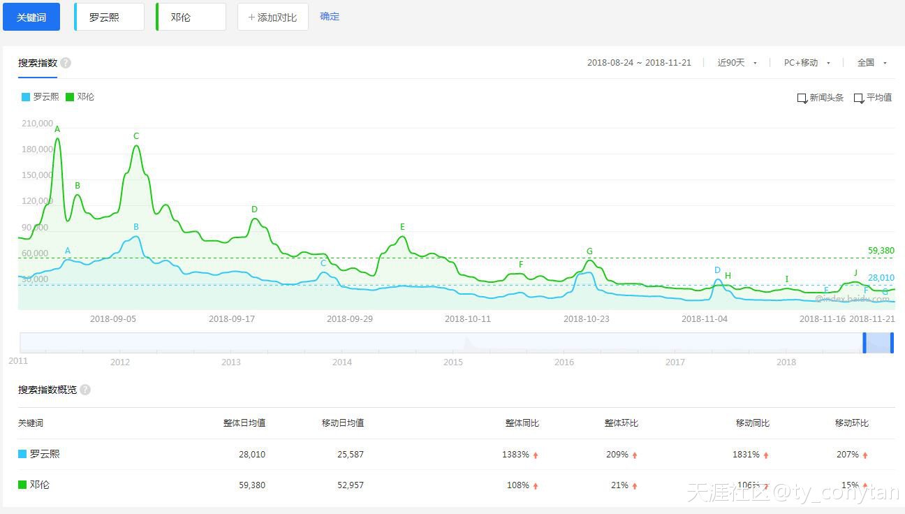Image resolution: width=905 pixels, height=514 pixels.
Task: Expand the PC+移动 platform dropdown
Action: 807,63
